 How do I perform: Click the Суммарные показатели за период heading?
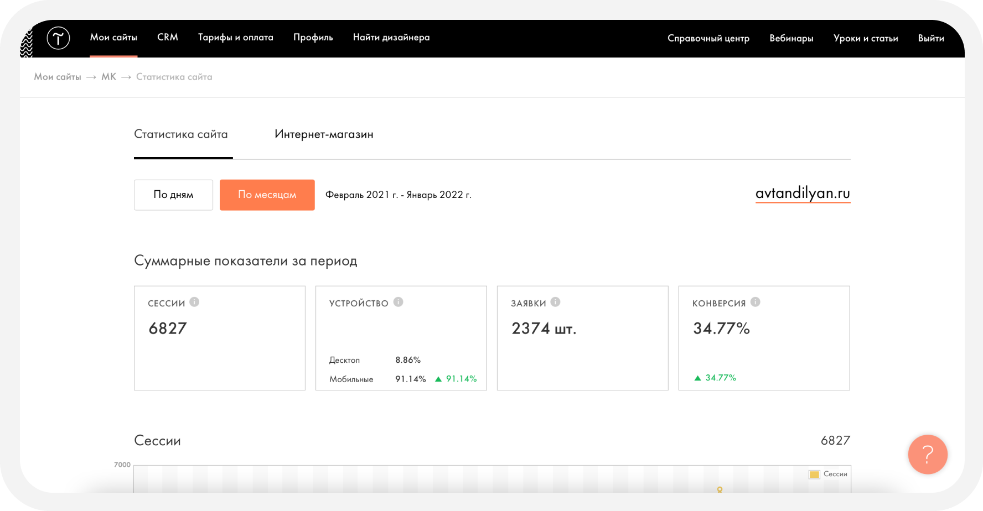pyautogui.click(x=246, y=261)
